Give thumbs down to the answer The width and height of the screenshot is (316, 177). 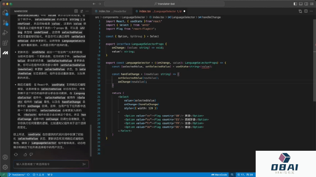tap(31, 154)
